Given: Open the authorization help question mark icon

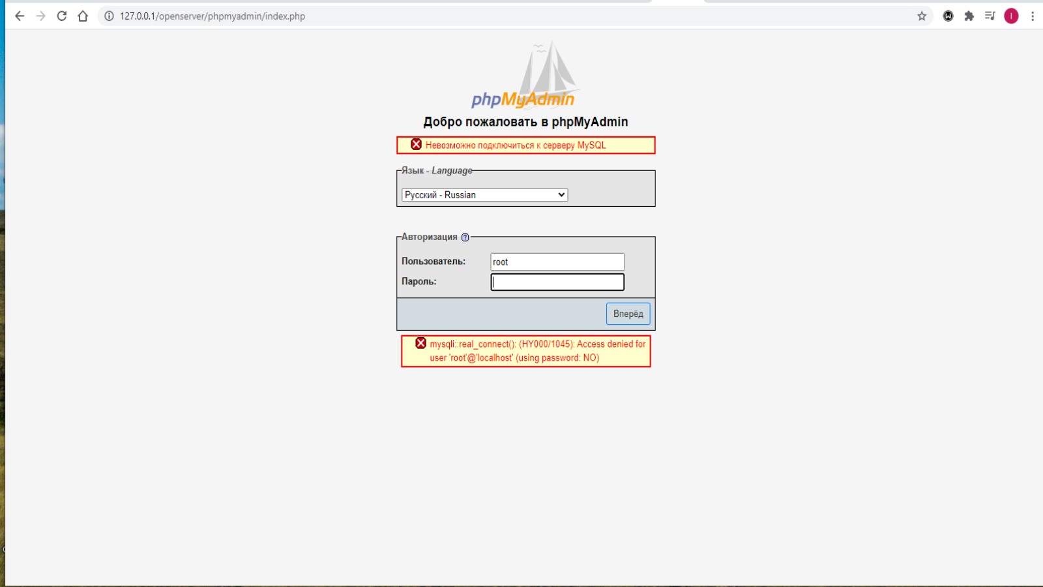Looking at the screenshot, I should [x=465, y=237].
